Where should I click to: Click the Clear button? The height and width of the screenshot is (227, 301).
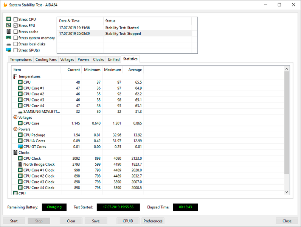[x=71, y=221]
